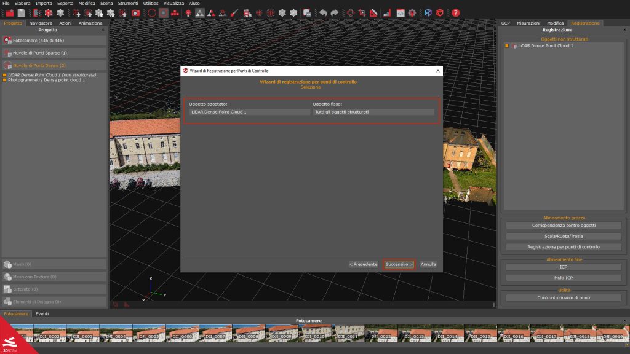Click the Multi-ICP button
The width and height of the screenshot is (630, 354).
click(564, 278)
